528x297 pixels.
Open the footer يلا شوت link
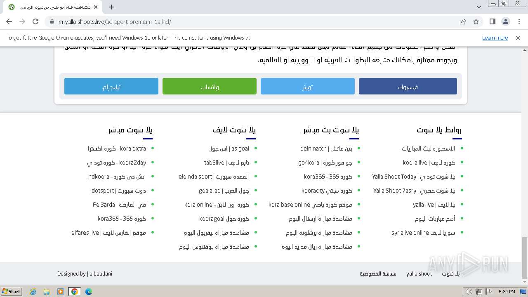click(x=450, y=273)
